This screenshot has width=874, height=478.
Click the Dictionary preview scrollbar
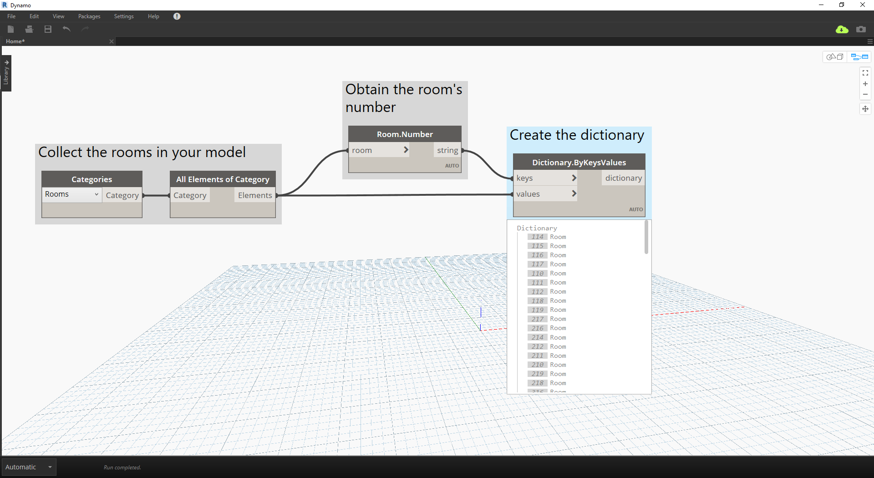(x=646, y=238)
